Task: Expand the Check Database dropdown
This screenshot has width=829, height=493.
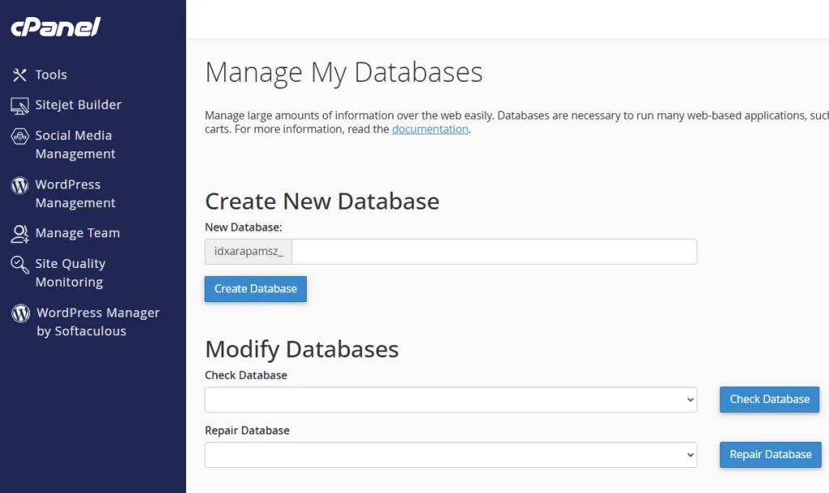Action: [450, 399]
